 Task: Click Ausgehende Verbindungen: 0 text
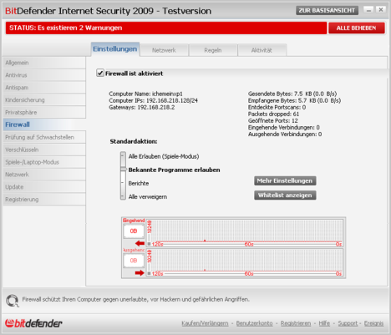[x=285, y=135]
